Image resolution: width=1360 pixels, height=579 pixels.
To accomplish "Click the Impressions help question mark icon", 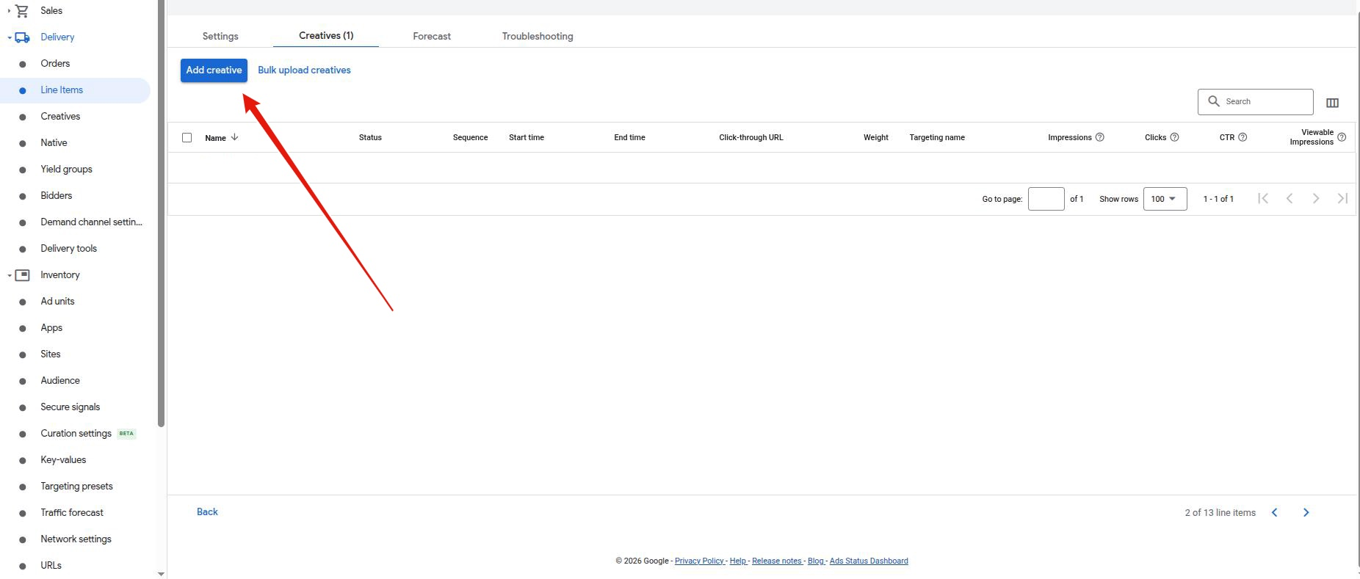I will click(x=1099, y=137).
